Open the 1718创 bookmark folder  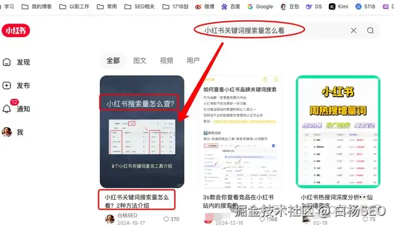176,7
